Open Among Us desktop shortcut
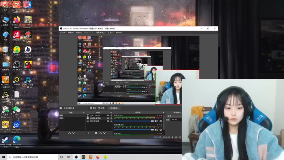The width and height of the screenshot is (284, 160). tap(28, 66)
